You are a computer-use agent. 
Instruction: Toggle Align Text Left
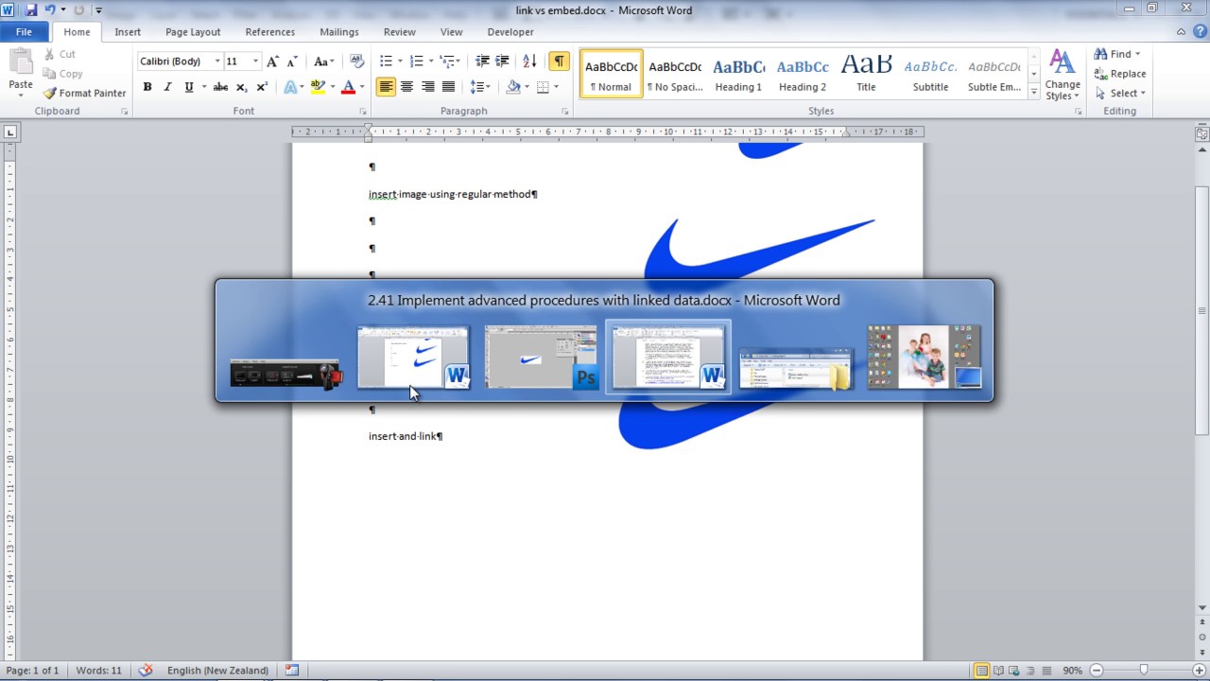386,87
